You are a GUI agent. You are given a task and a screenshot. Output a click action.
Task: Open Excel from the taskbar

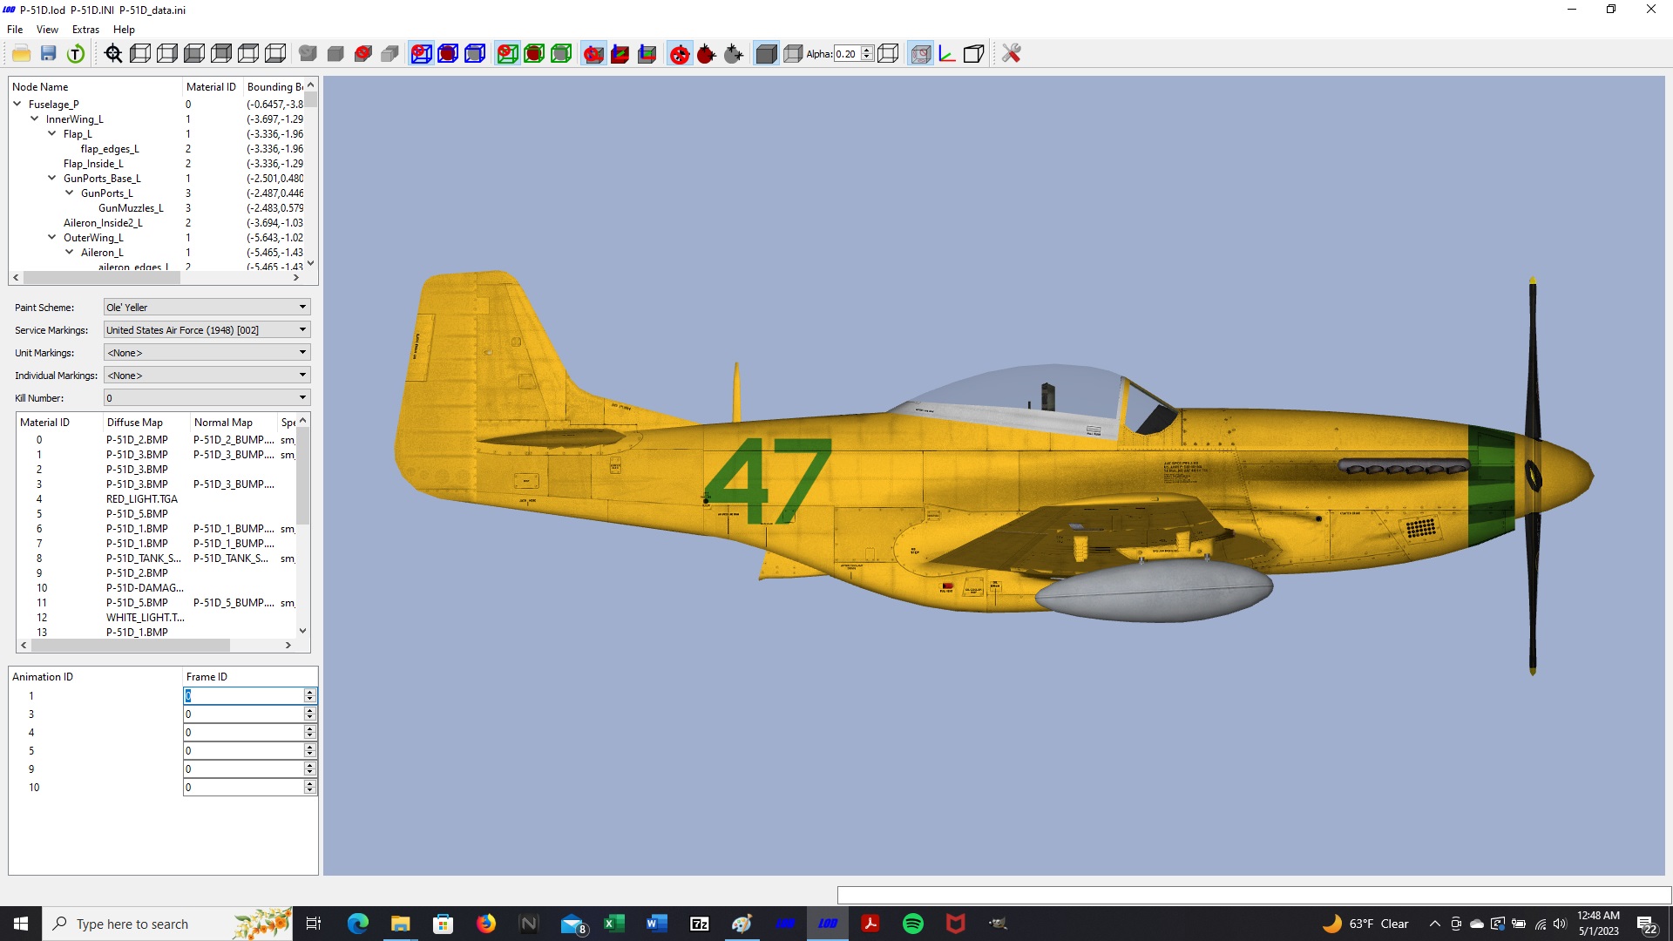pyautogui.click(x=614, y=924)
